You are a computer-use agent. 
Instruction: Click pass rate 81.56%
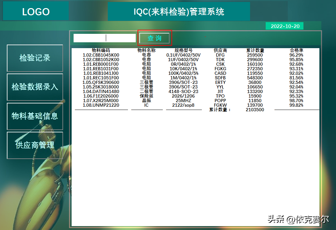(296, 78)
